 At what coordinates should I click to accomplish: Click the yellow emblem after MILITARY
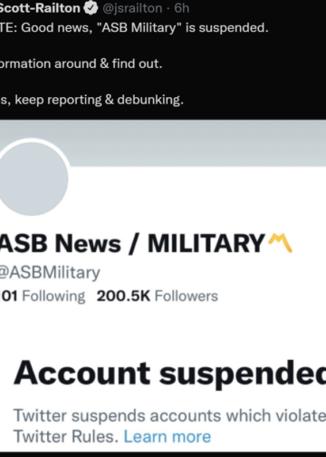280,243
